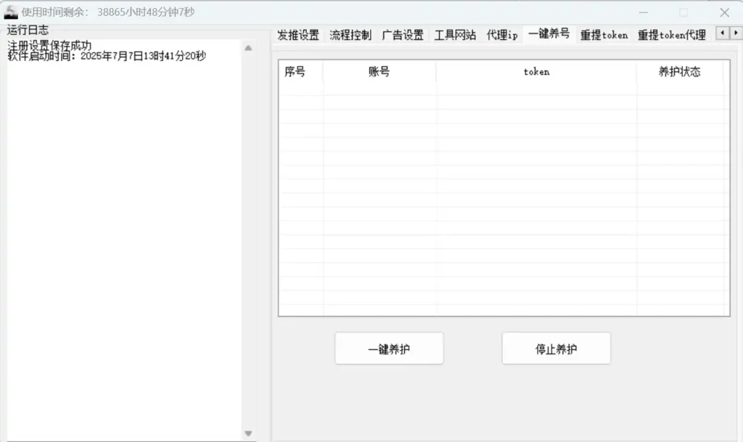
Task: Switch to the 流程控制 tab
Action: pos(350,35)
